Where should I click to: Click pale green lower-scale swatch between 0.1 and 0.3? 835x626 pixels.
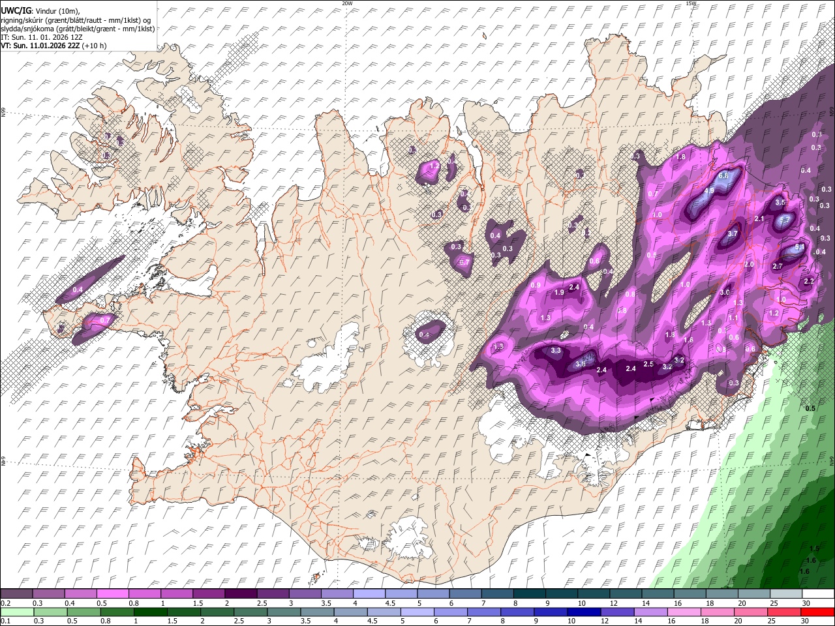[16, 612]
